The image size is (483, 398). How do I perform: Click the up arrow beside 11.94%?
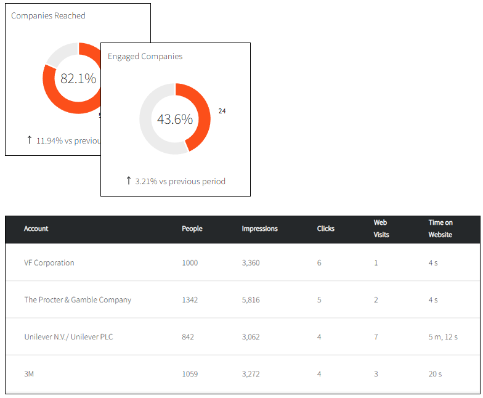click(x=30, y=140)
